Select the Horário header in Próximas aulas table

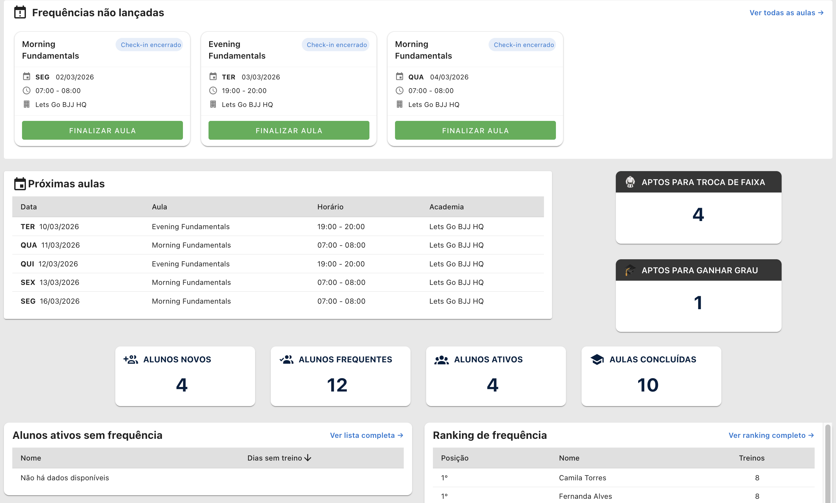pyautogui.click(x=330, y=207)
